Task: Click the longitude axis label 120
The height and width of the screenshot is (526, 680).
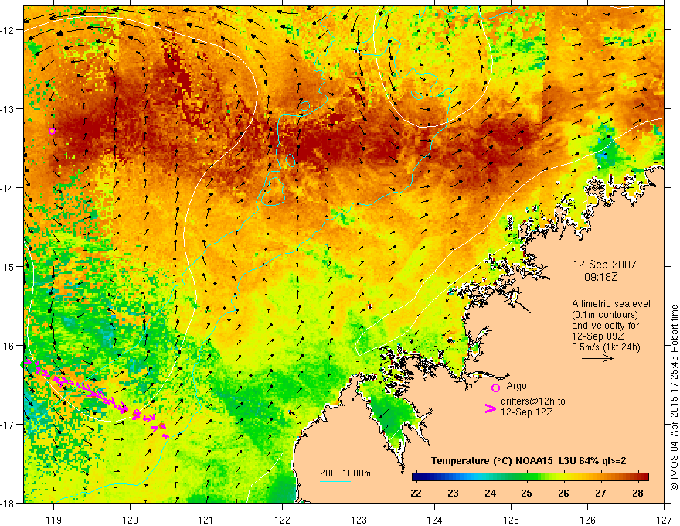Action: 130,520
